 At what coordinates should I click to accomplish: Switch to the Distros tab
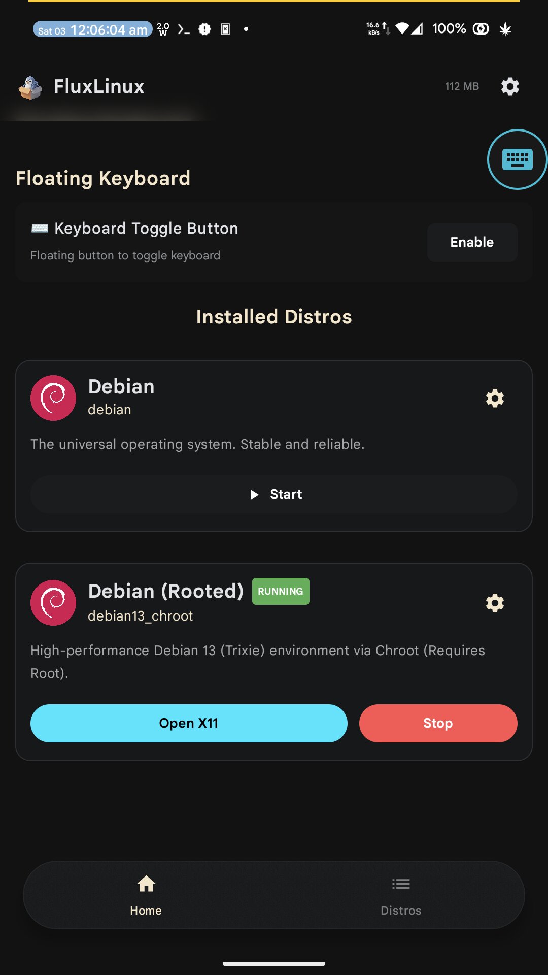[401, 895]
